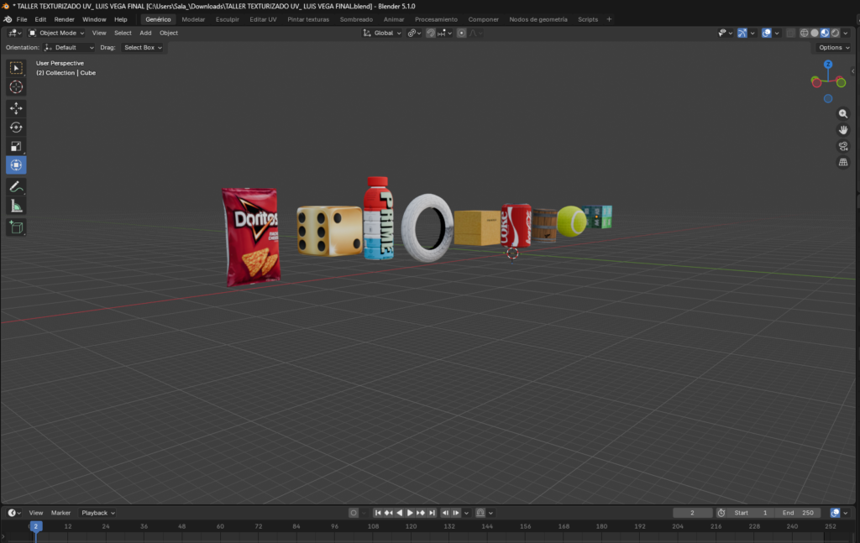Switch perspective/orthographic with the grid icon
The width and height of the screenshot is (860, 543).
[843, 162]
